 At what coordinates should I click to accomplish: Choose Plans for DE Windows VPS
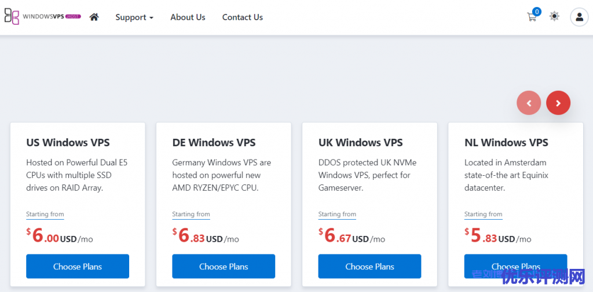[224, 267]
